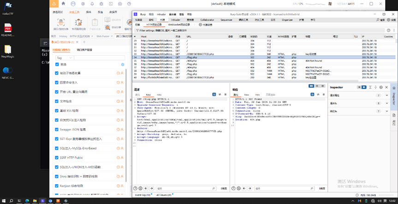Launch the special vulnerability detection bug tool

78,24
